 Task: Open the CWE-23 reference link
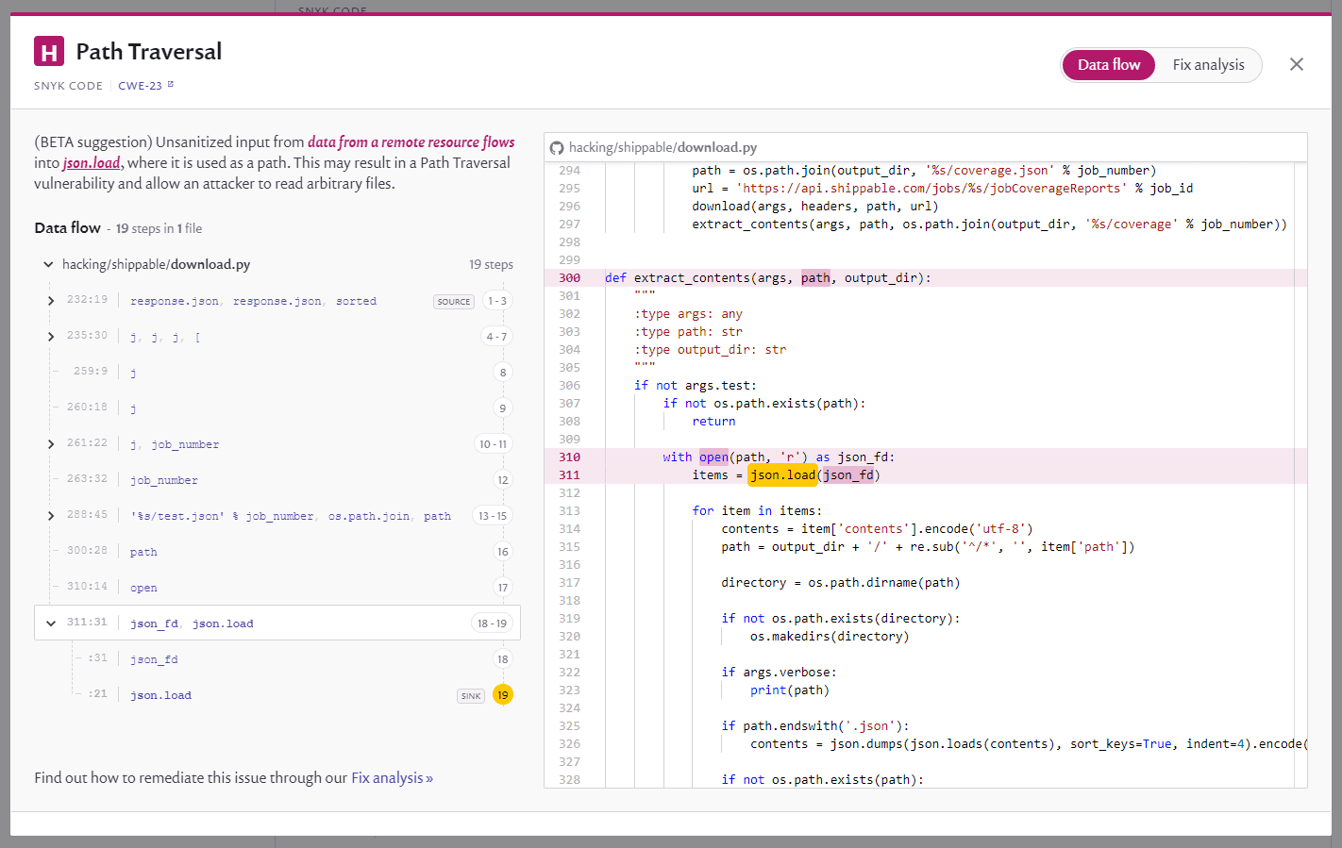(x=140, y=86)
